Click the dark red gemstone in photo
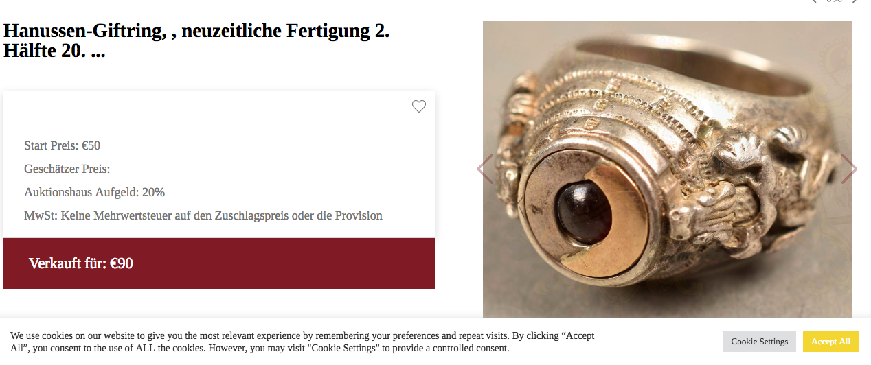871x365 pixels. click(584, 213)
